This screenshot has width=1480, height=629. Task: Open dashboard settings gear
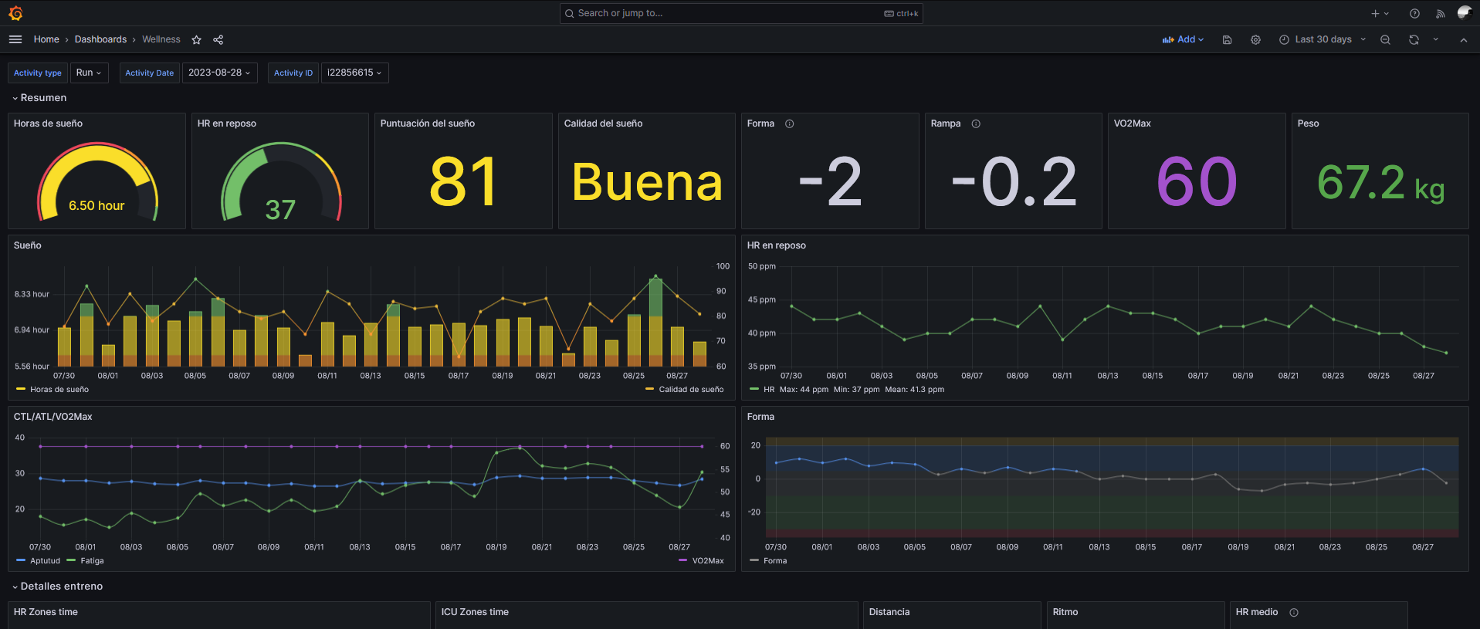click(1255, 39)
